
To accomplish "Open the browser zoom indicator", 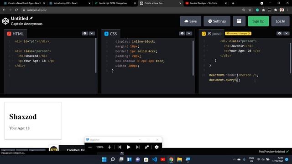I will coord(244,10).
